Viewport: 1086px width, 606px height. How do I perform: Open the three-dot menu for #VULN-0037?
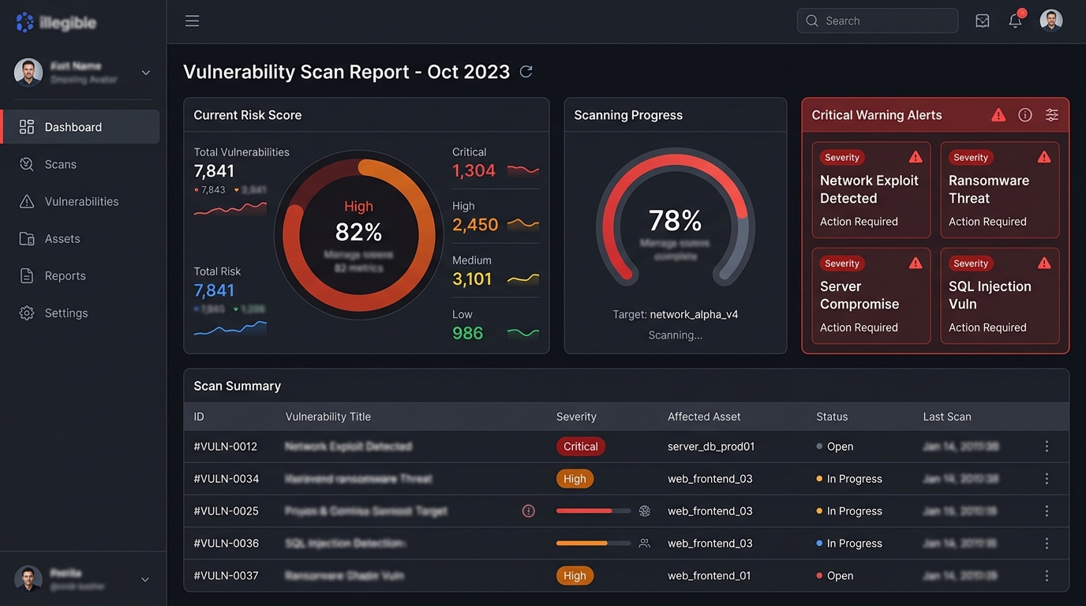[1047, 576]
